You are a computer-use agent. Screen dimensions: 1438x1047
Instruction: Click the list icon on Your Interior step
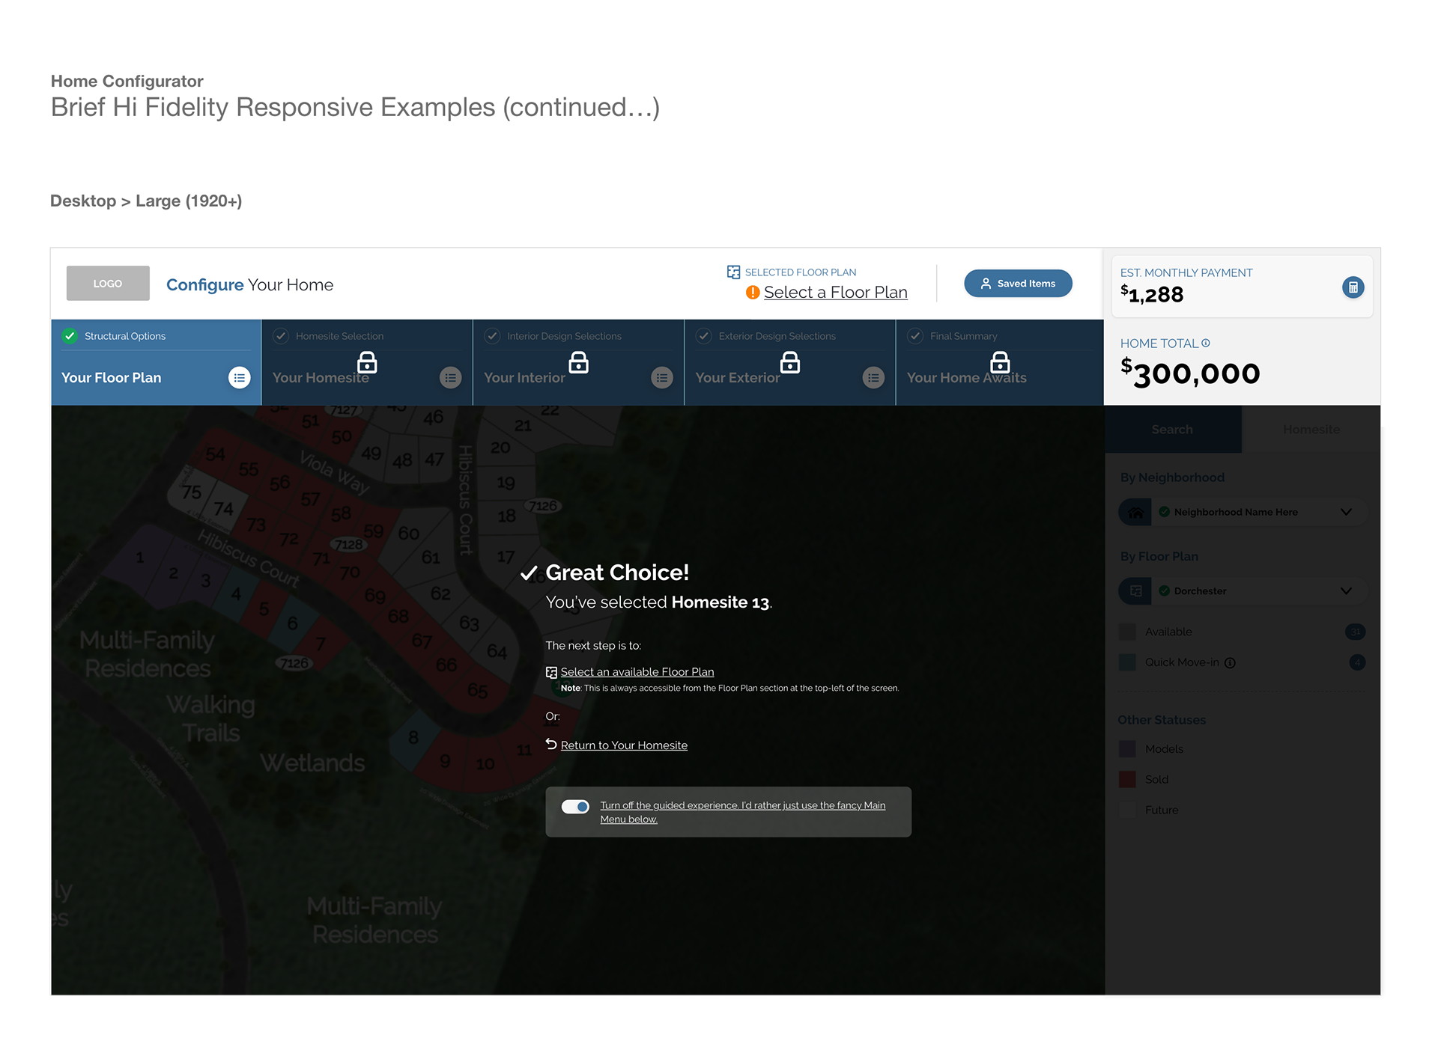pyautogui.click(x=662, y=378)
